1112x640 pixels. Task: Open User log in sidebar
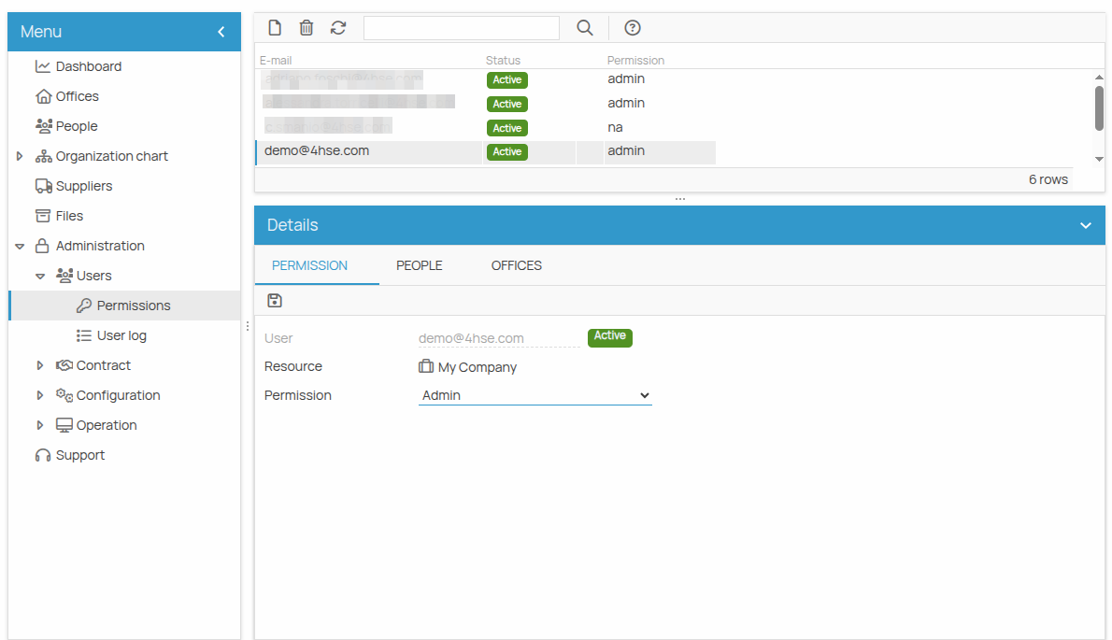(x=121, y=335)
